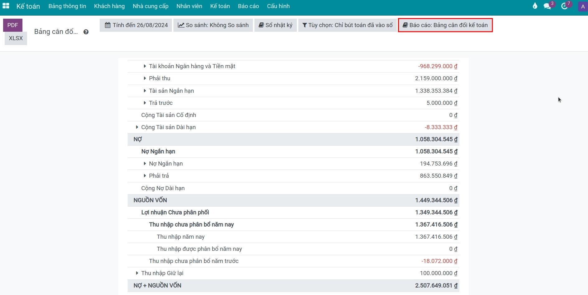588x295 pixels.
Task: Open the messages chat icon with badge 3
Action: pyautogui.click(x=548, y=6)
